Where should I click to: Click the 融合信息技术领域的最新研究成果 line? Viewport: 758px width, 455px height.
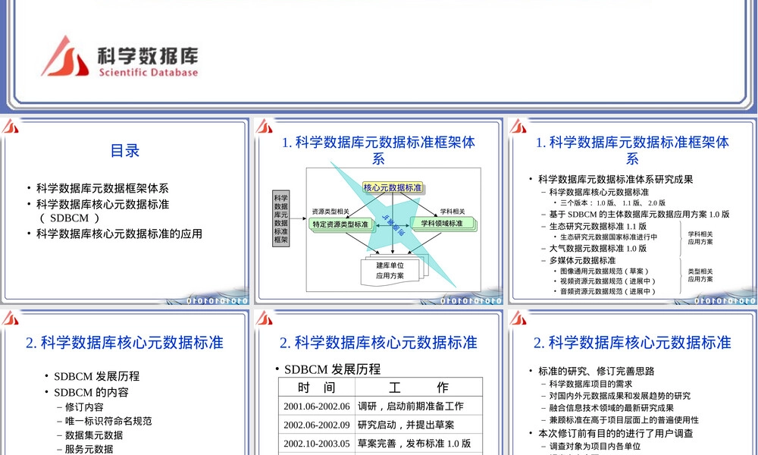click(x=612, y=408)
